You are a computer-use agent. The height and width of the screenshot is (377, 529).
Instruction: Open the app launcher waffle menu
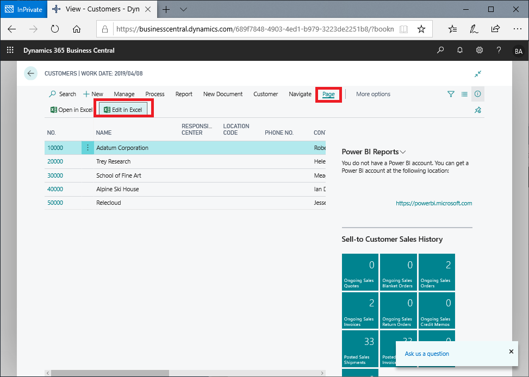10,50
